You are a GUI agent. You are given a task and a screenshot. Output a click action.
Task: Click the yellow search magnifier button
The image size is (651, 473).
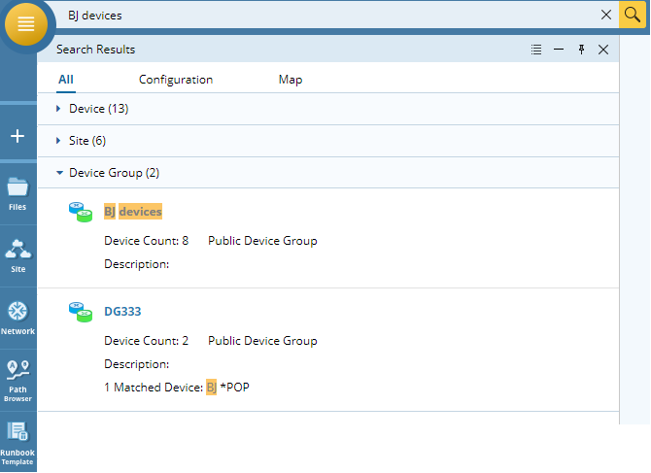pyautogui.click(x=633, y=15)
